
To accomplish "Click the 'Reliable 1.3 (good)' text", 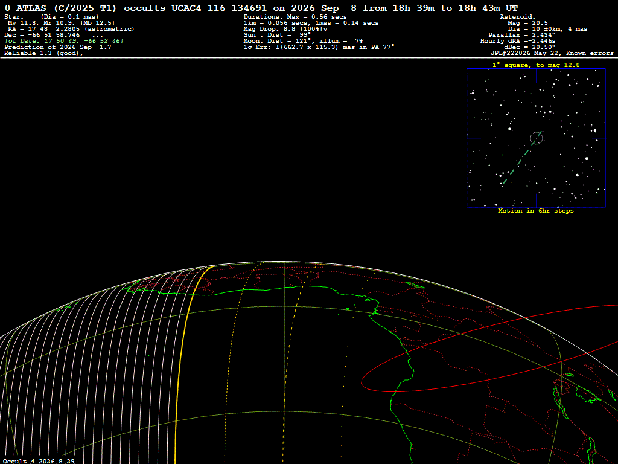I will 43,53.
